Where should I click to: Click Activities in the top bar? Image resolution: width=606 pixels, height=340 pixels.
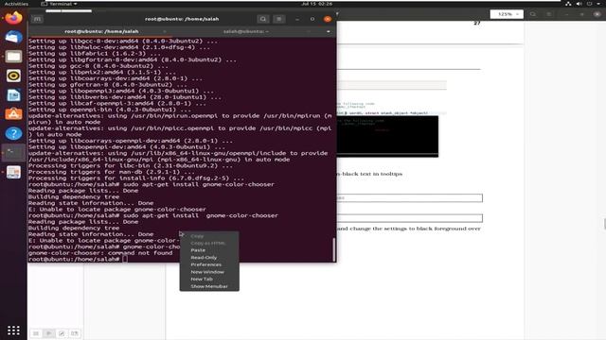point(16,4)
